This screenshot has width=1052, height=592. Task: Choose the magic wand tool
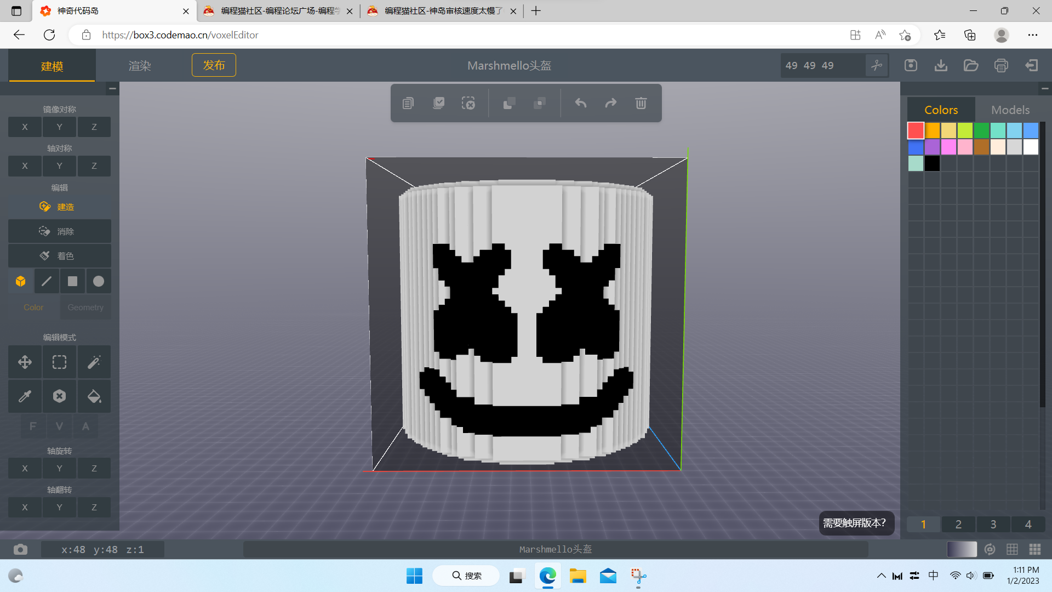coord(94,362)
